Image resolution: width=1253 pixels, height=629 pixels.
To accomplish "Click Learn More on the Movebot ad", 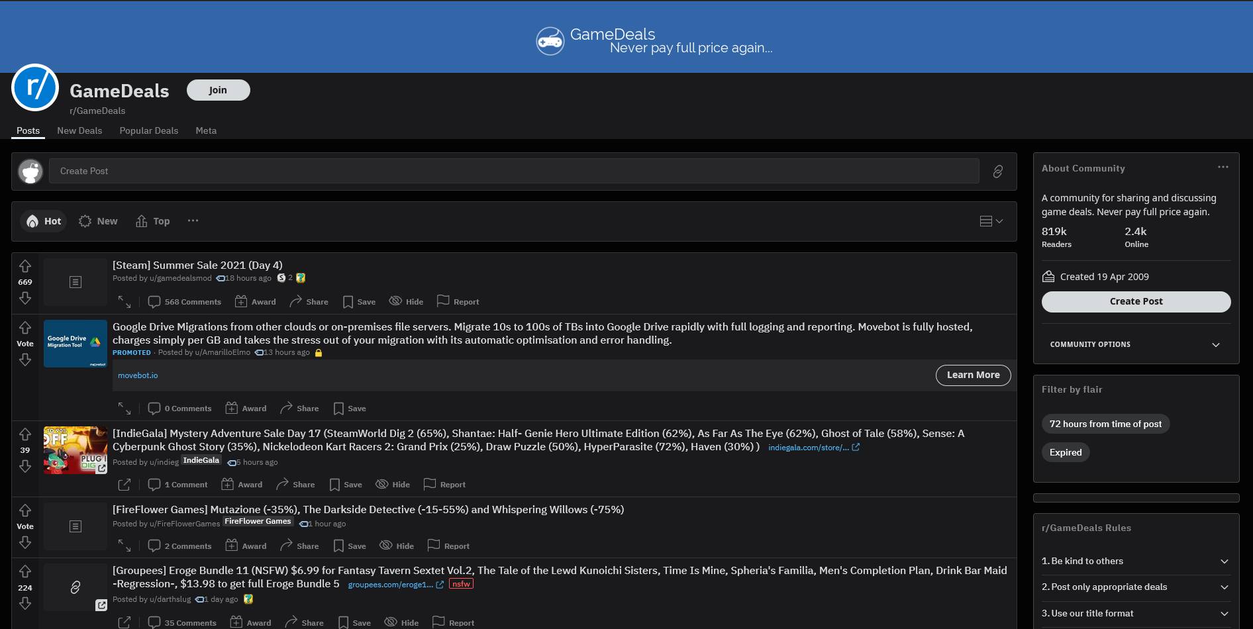I will coord(973,375).
